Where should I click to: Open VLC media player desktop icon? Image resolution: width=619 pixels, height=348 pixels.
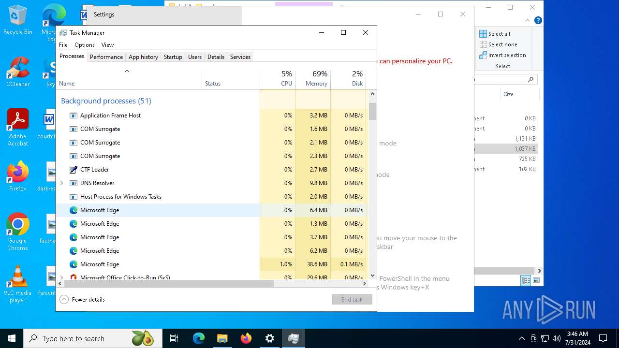tap(18, 284)
